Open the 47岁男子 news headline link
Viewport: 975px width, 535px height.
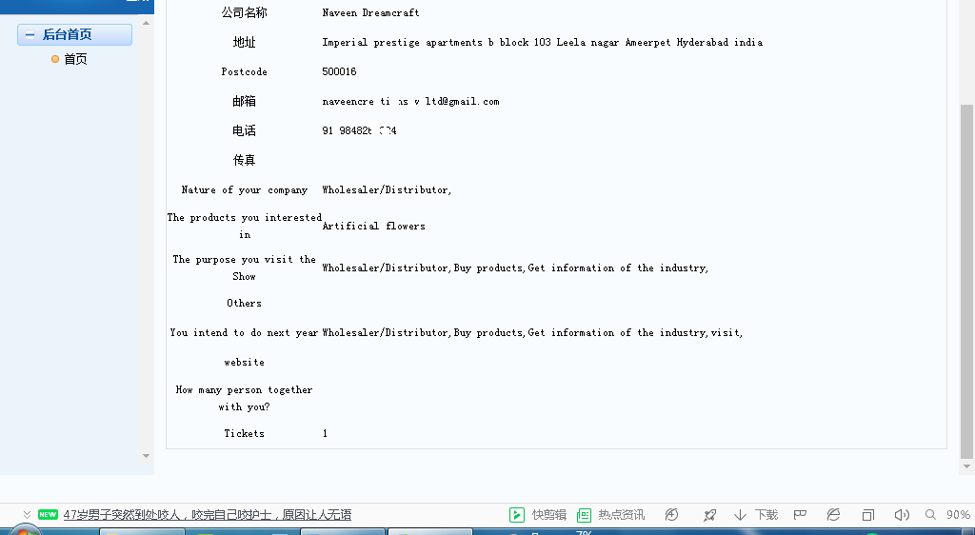pos(207,514)
